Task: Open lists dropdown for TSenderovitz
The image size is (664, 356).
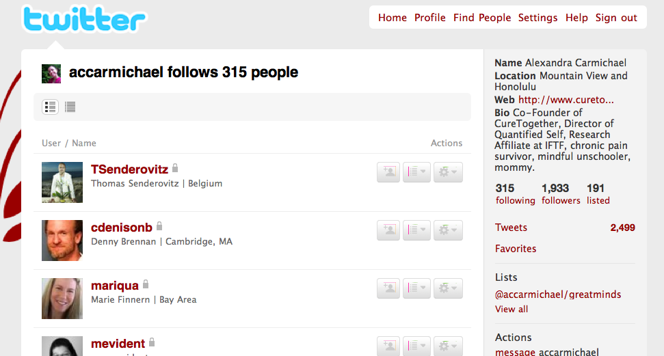Action: (416, 172)
